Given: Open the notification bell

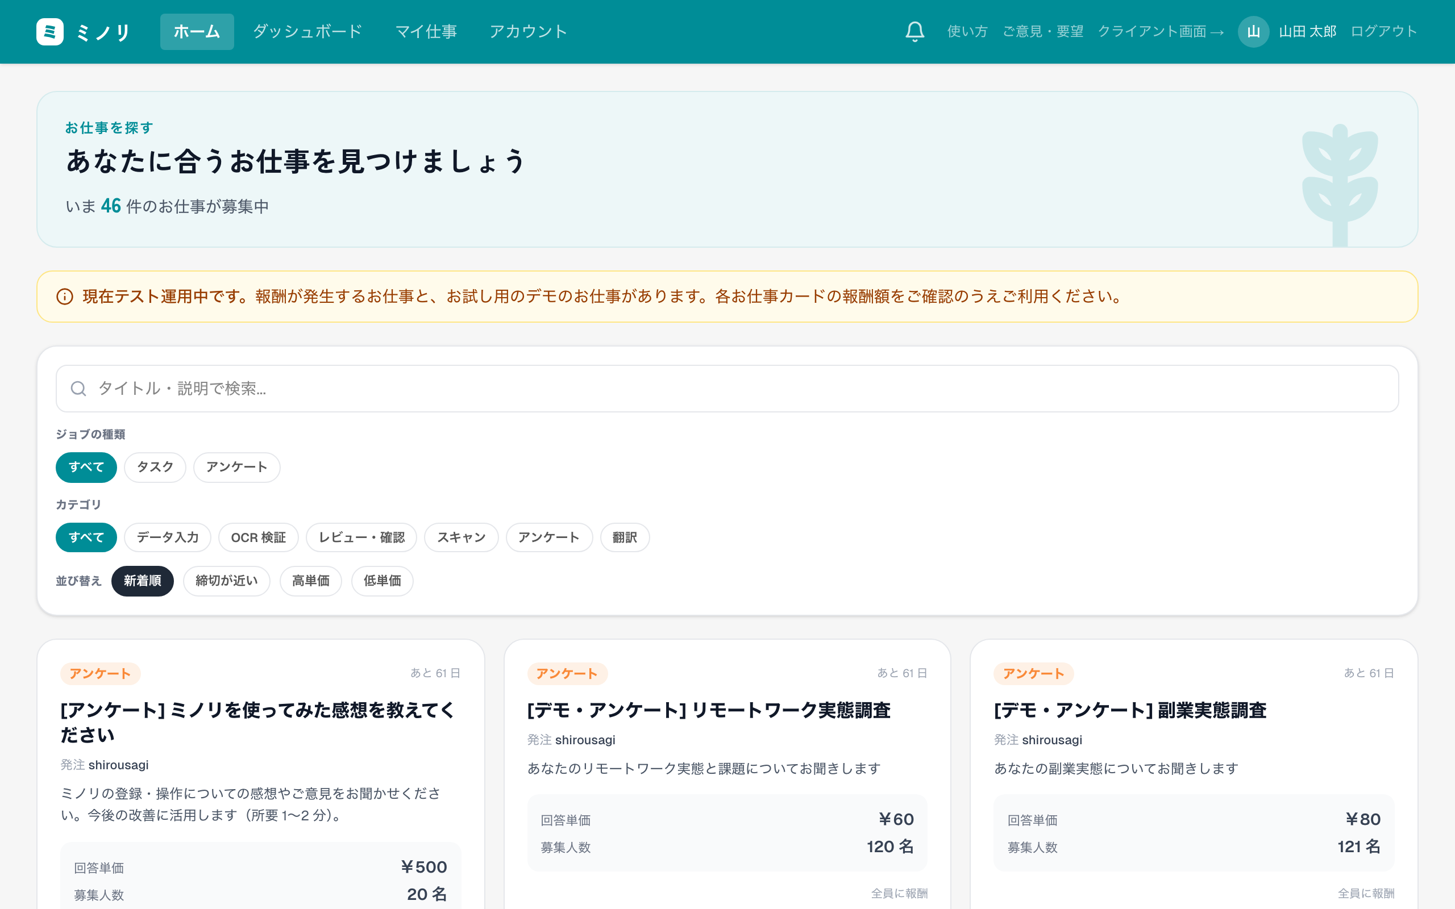Looking at the screenshot, I should (x=914, y=32).
